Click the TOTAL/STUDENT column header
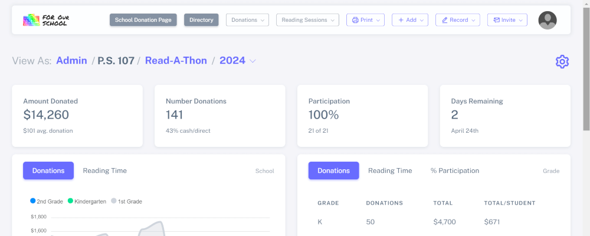Viewport: 590px width, 236px height. point(510,203)
